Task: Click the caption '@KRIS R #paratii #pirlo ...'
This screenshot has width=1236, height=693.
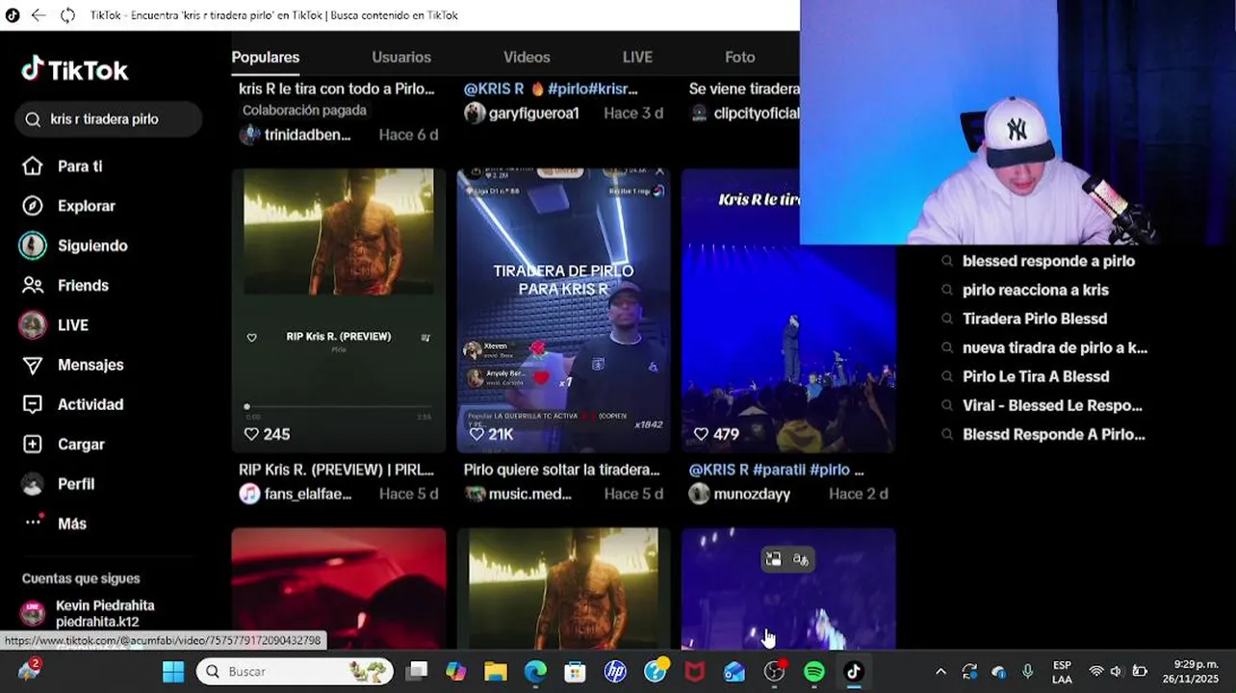Action: point(777,470)
